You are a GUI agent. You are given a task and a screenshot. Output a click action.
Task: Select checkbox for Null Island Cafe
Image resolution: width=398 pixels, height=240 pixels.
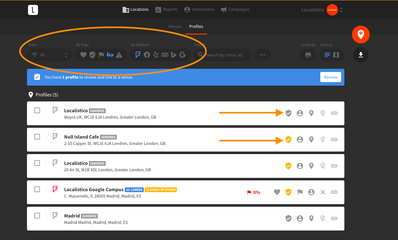pyautogui.click(x=37, y=137)
